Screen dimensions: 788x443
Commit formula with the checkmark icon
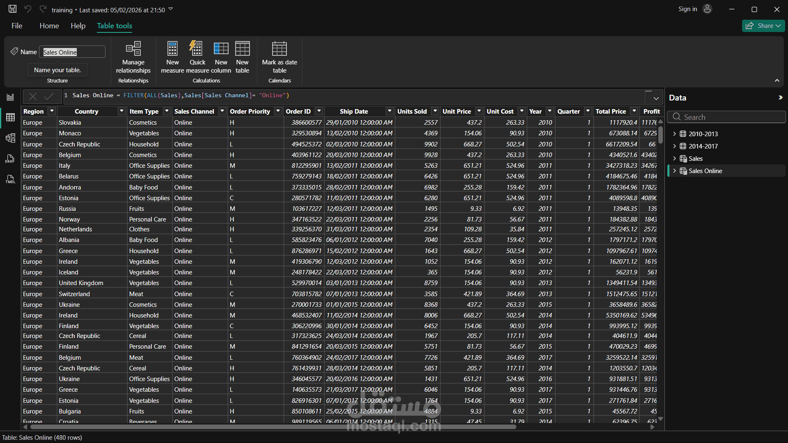(49, 96)
